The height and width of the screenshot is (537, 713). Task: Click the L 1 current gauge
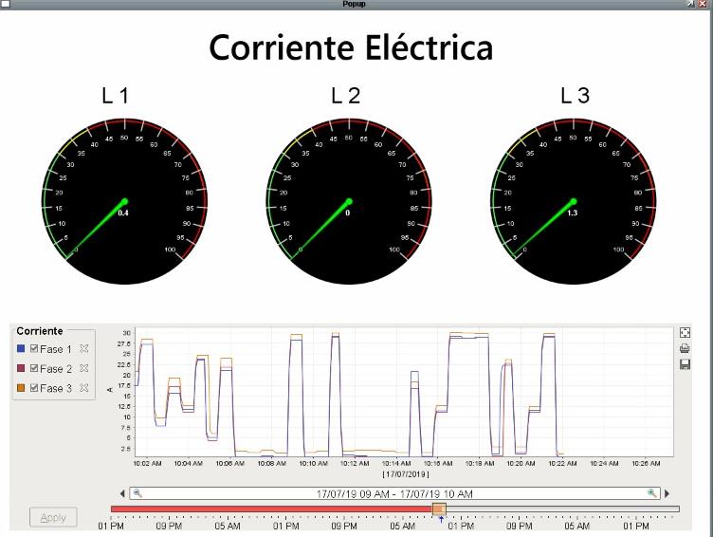coord(123,201)
